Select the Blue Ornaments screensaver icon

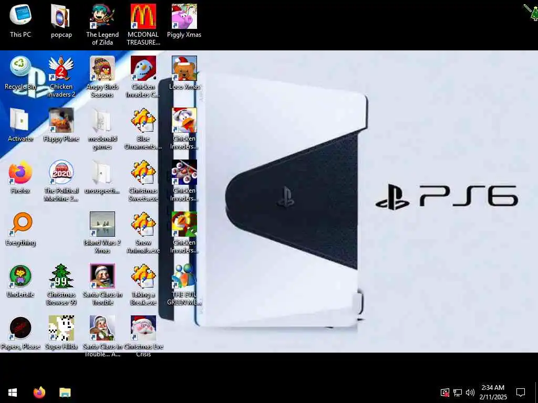143,120
